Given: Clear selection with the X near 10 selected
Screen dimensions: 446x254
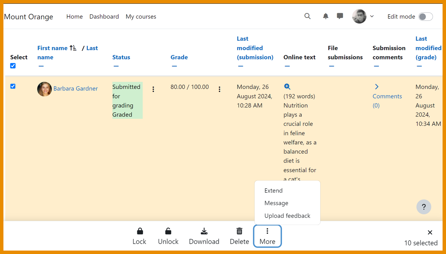Looking at the screenshot, I should [x=430, y=232].
